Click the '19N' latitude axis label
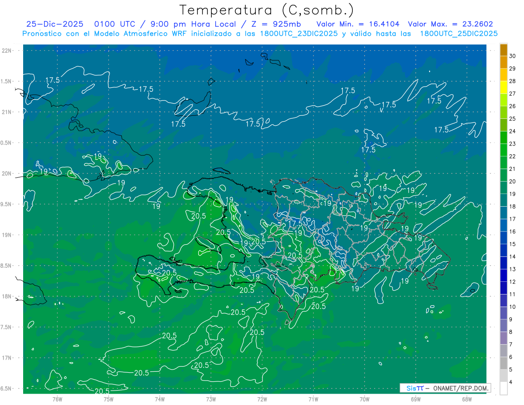This screenshot has height=405, width=524. tap(7, 235)
